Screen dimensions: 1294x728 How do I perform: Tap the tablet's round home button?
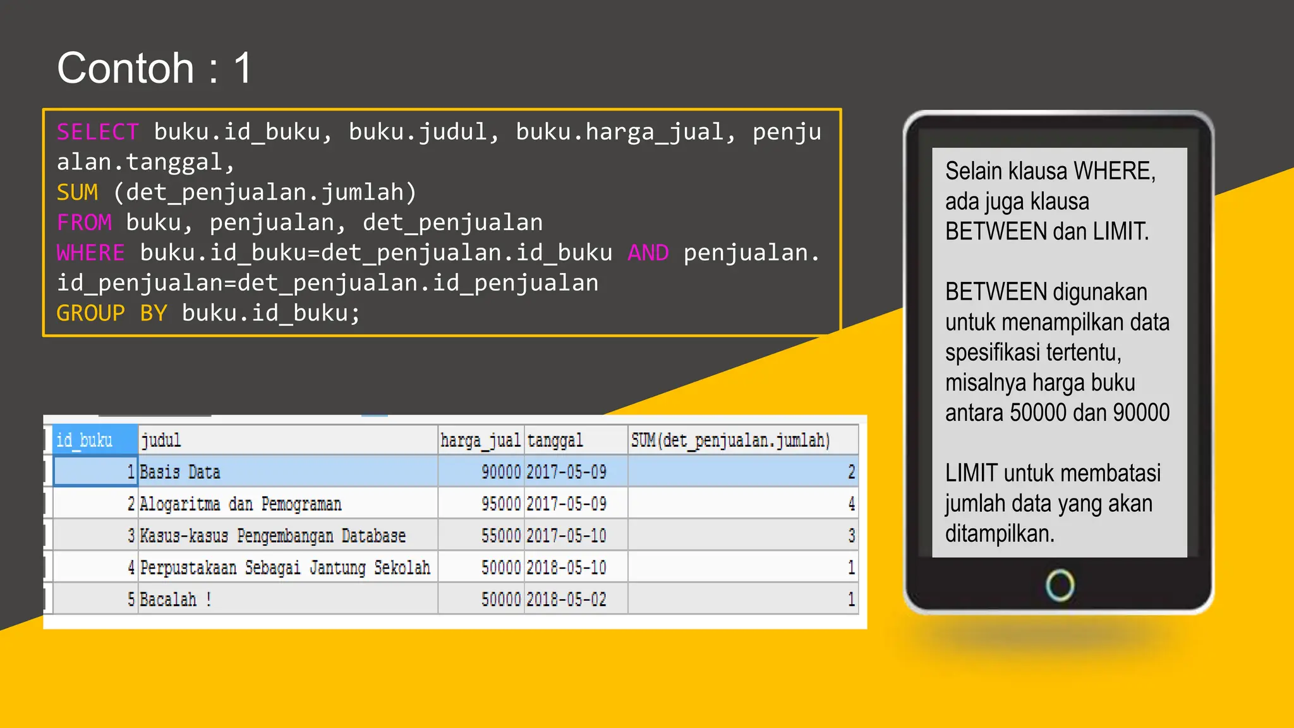(x=1060, y=585)
